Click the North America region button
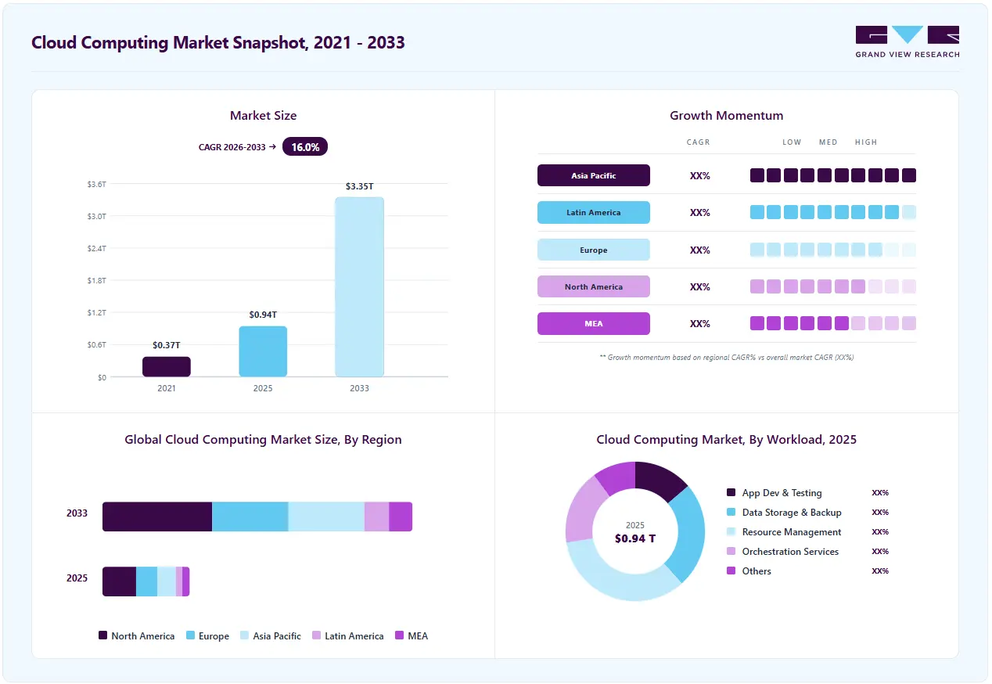This screenshot has height=684, width=992. (x=594, y=286)
